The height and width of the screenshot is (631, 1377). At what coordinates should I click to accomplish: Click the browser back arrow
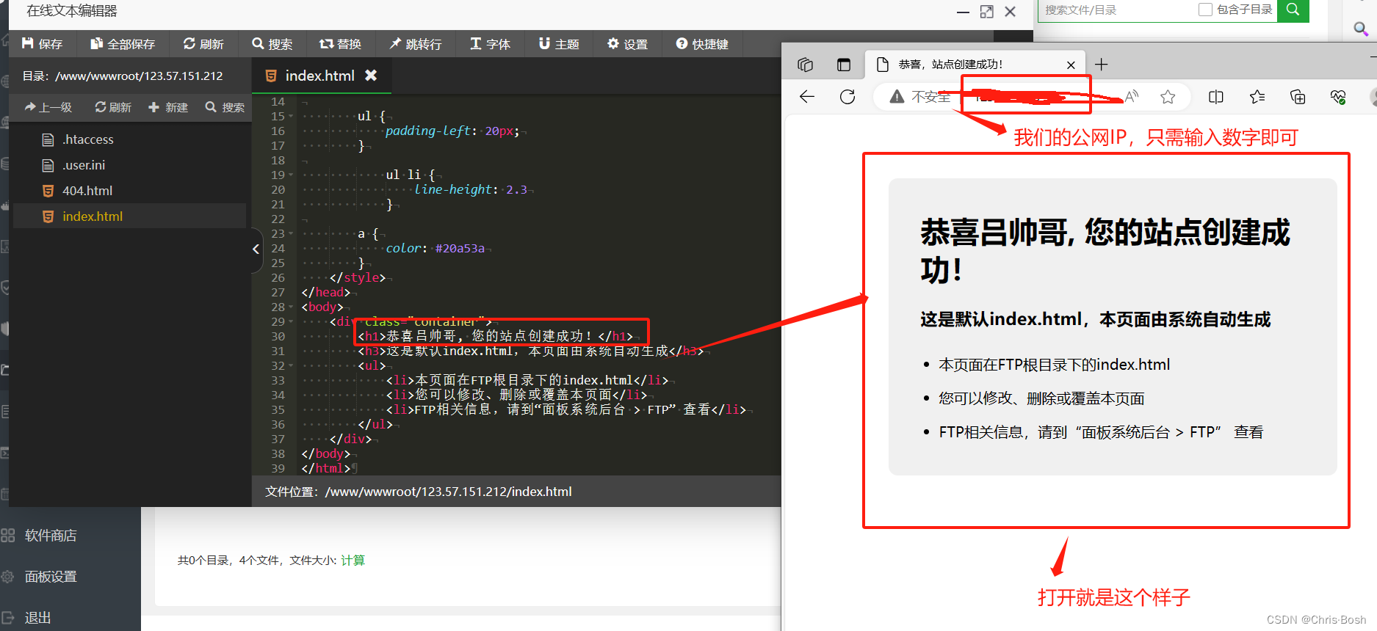pyautogui.click(x=807, y=97)
